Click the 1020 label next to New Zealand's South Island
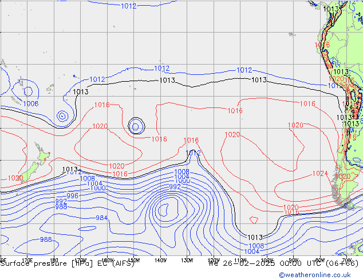This screenshot has width=363, height=280. click(15, 178)
